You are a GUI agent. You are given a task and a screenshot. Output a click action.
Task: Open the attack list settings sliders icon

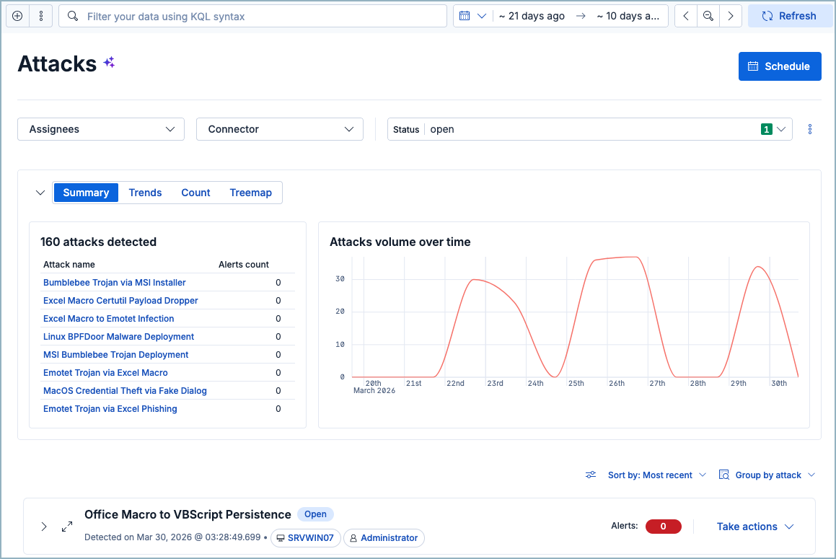tap(591, 475)
